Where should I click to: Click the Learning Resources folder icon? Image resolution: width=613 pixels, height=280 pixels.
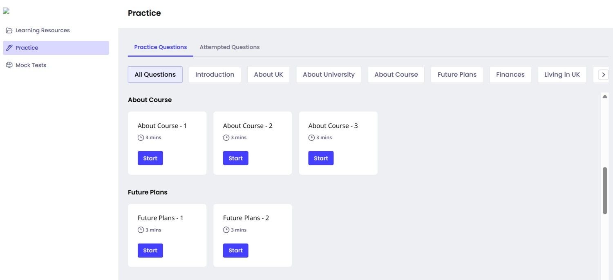tap(9, 31)
